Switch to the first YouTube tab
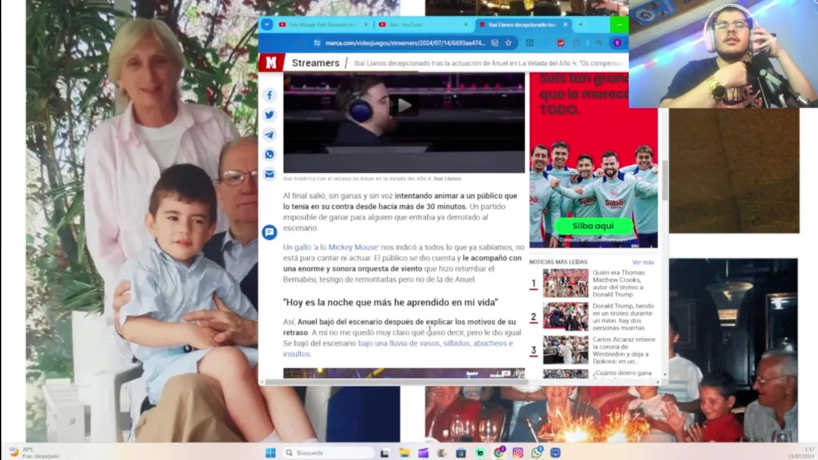This screenshot has width=818, height=460. coord(323,24)
